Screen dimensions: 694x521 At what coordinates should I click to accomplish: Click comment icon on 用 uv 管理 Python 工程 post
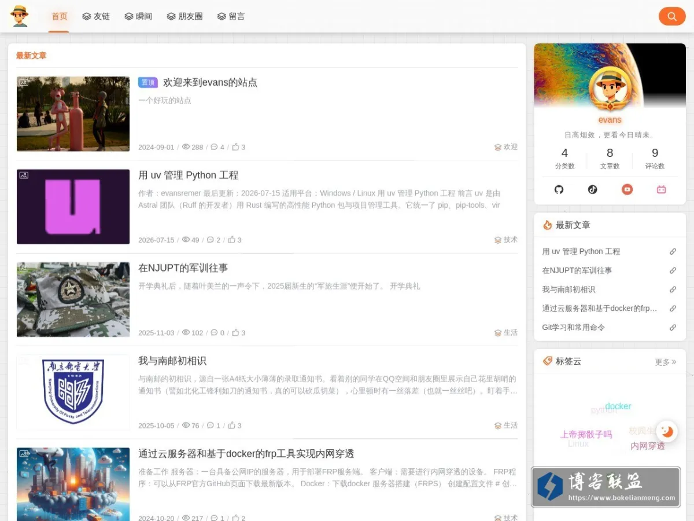210,240
